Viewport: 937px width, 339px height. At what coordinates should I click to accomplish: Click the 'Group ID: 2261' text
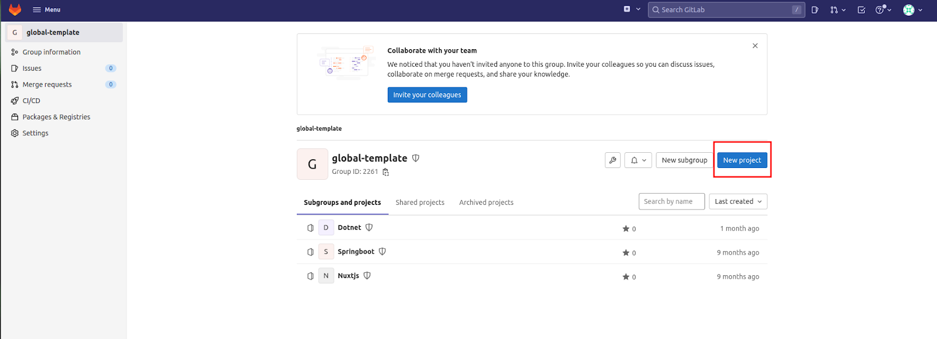click(355, 172)
